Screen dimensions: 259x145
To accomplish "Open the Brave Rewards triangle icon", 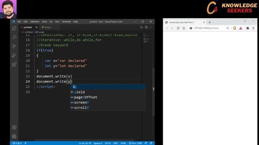I will [x=241, y=28].
